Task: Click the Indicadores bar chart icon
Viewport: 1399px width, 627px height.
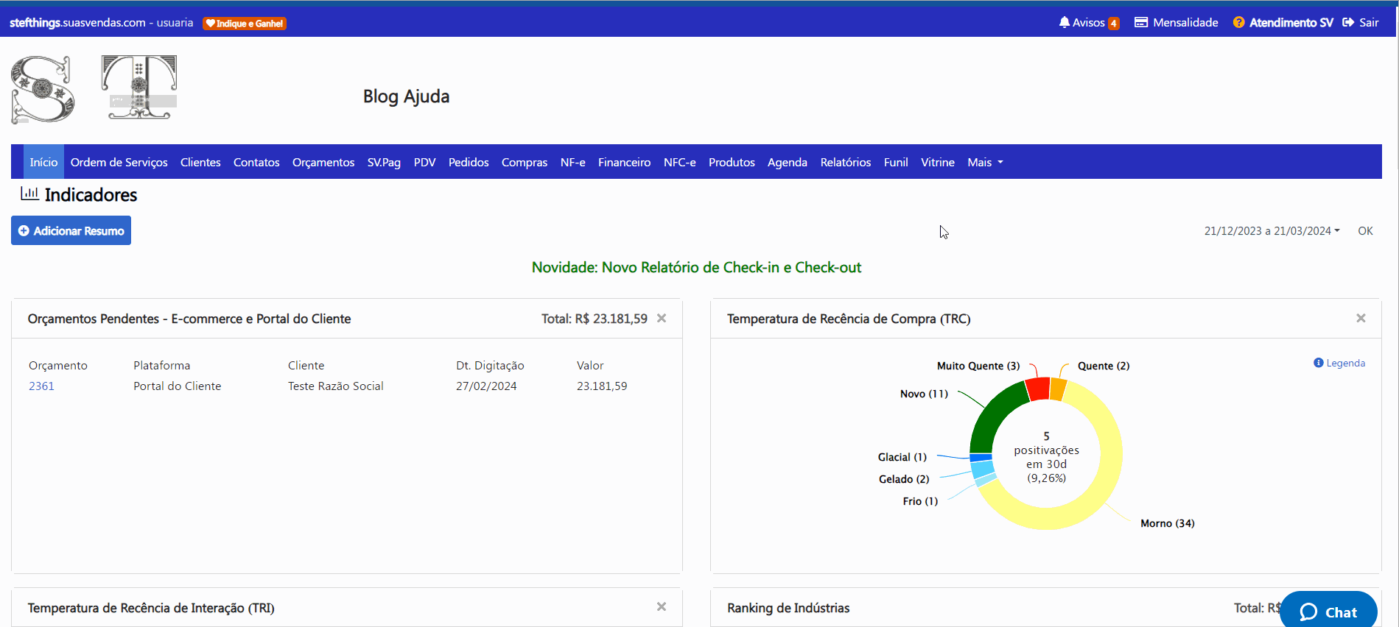Action: 29,194
